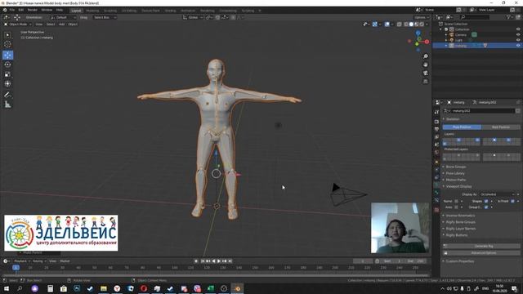
Task: Enable the Names checkbox in Viewport Display
Action: tap(456, 201)
